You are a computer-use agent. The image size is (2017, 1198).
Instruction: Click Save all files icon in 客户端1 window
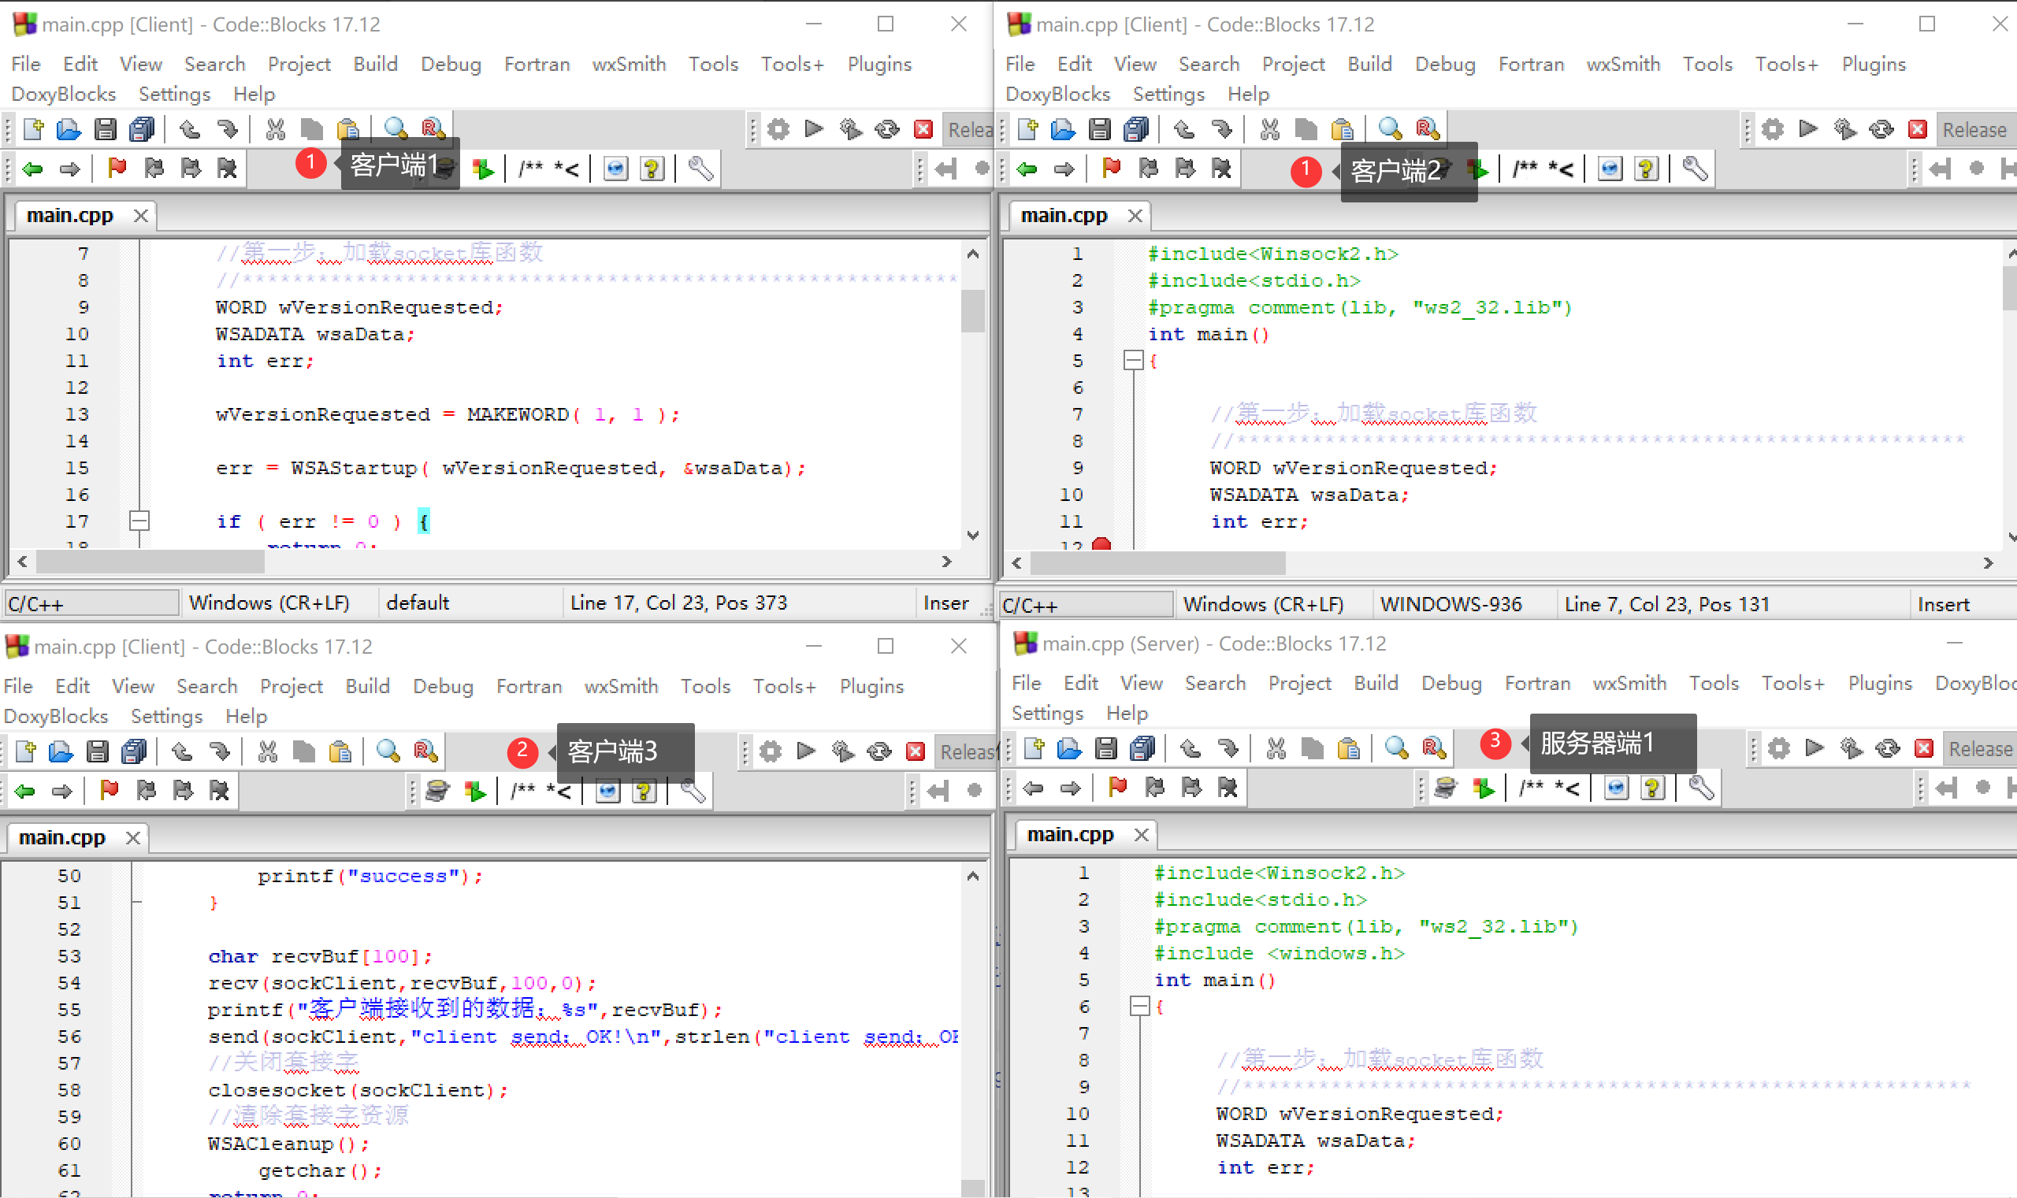pyautogui.click(x=142, y=129)
